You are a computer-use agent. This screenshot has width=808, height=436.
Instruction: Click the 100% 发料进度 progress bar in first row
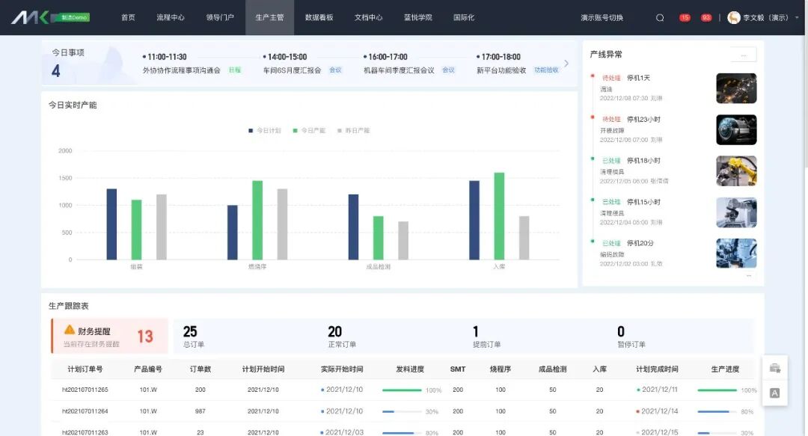403,390
